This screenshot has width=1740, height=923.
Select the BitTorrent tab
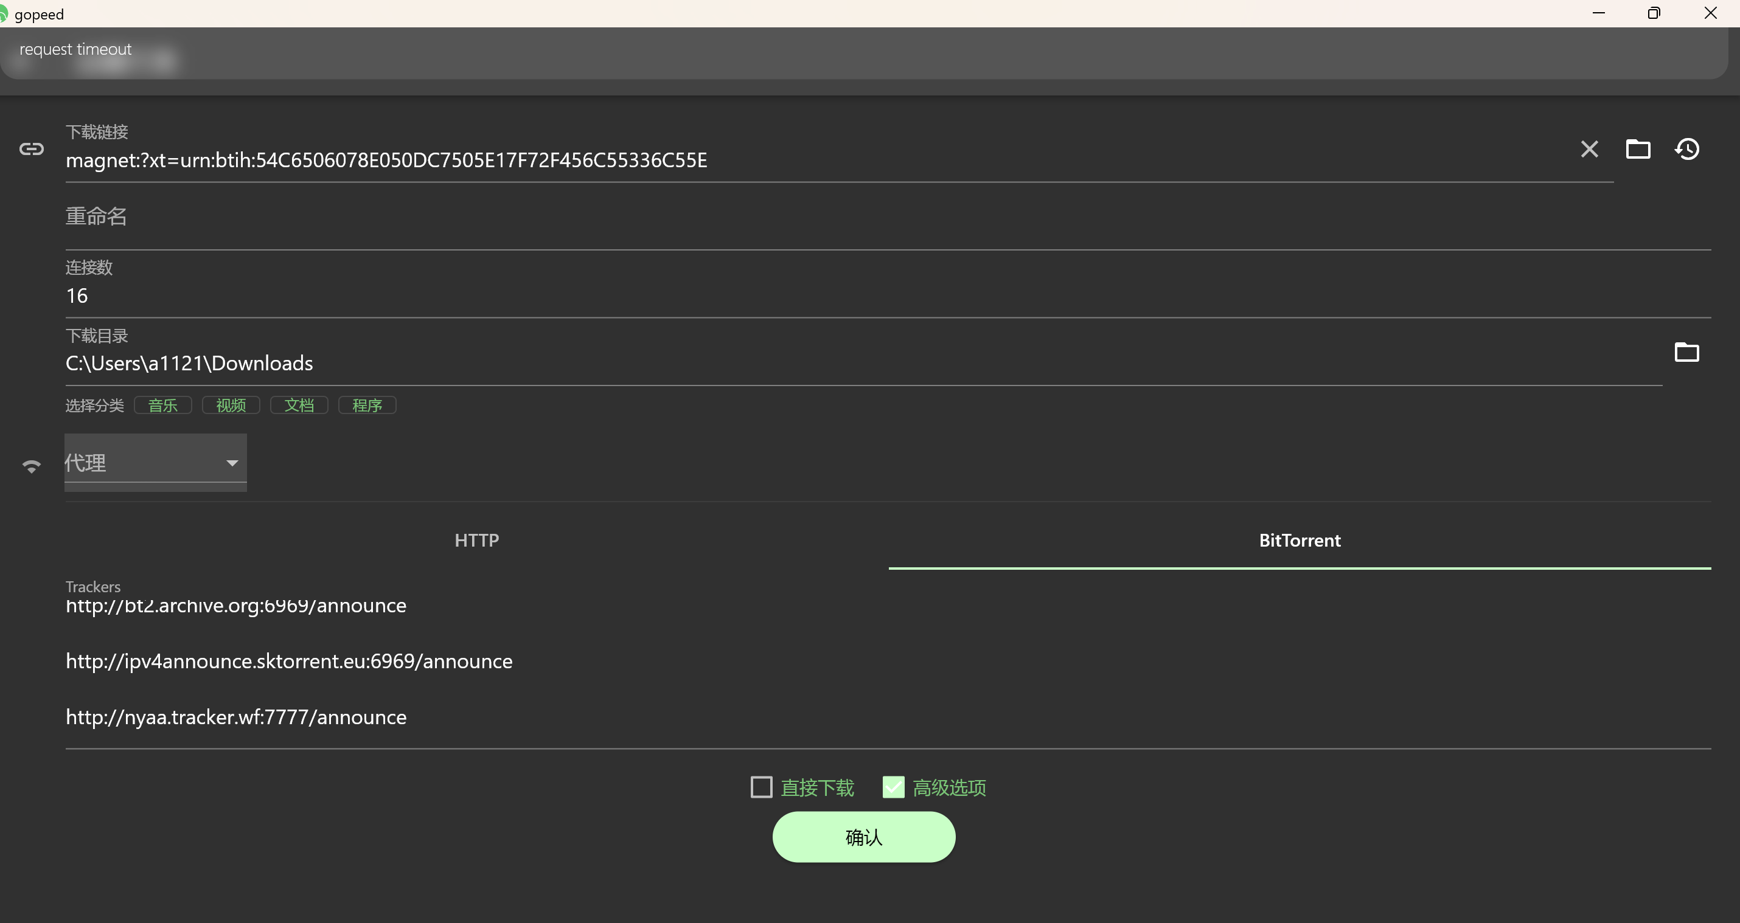pyautogui.click(x=1300, y=540)
